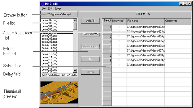The width and height of the screenshot is (193, 108).
Task: Click the delay field for frame row 3
Action: click(x=119, y=37)
